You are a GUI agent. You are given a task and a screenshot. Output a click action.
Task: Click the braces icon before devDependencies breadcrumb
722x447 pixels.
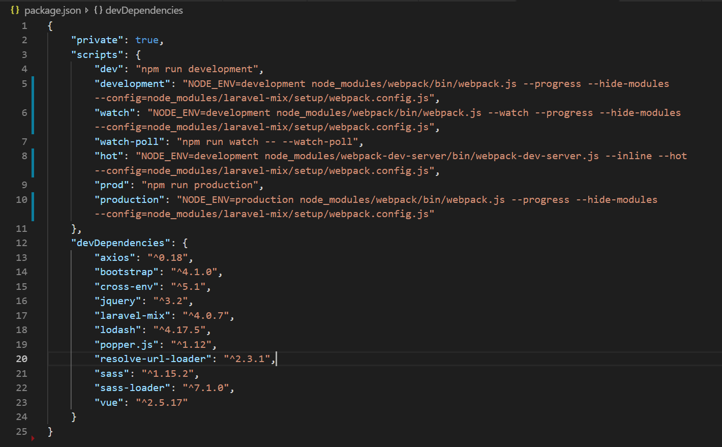98,10
